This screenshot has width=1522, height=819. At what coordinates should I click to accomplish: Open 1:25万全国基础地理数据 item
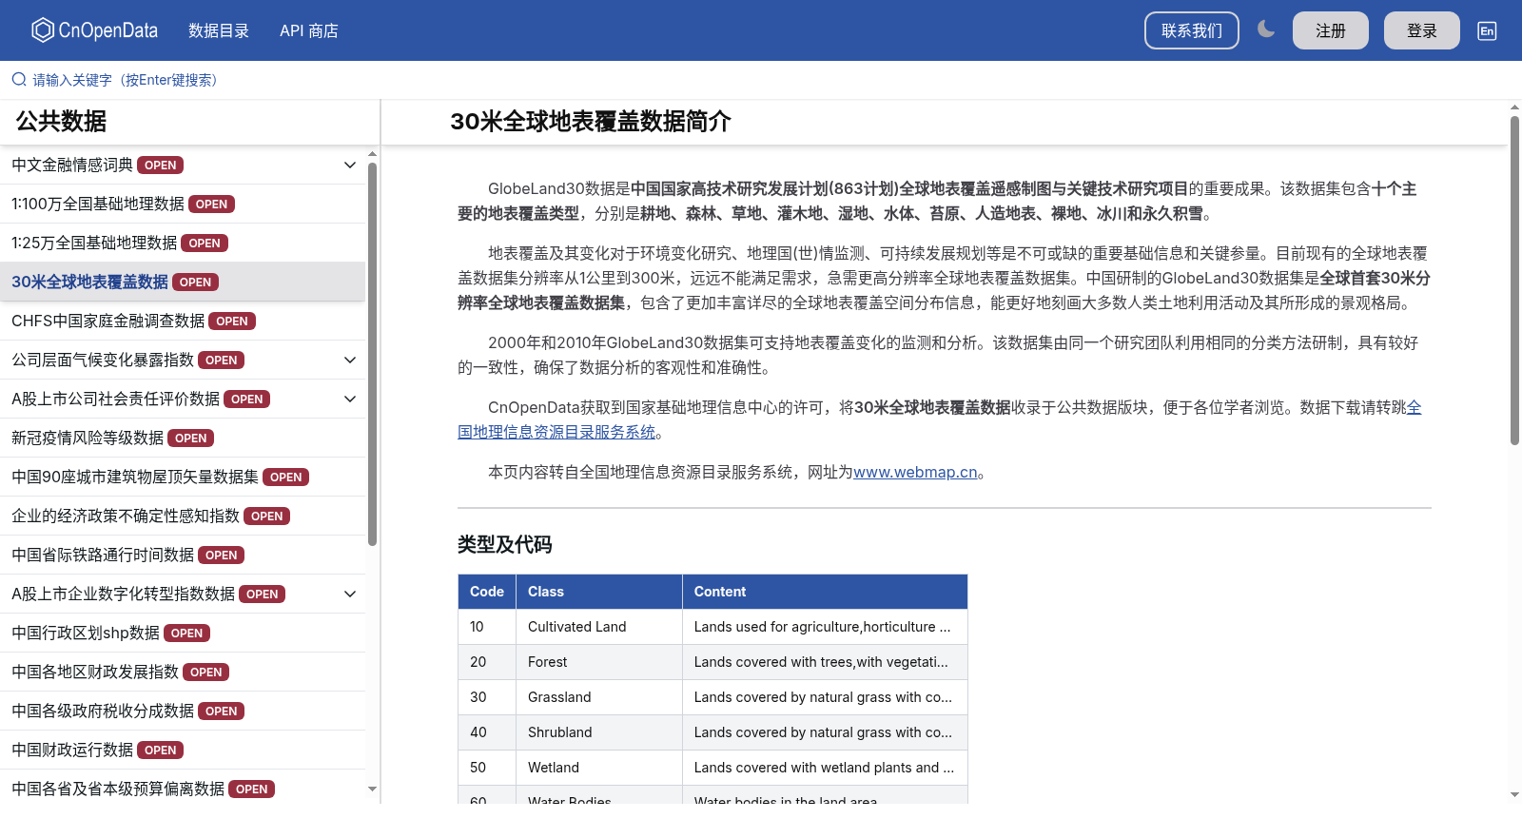pos(183,243)
